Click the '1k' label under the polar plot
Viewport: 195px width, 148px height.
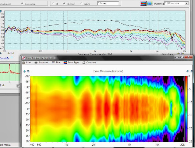pyautogui.click(x=66, y=145)
